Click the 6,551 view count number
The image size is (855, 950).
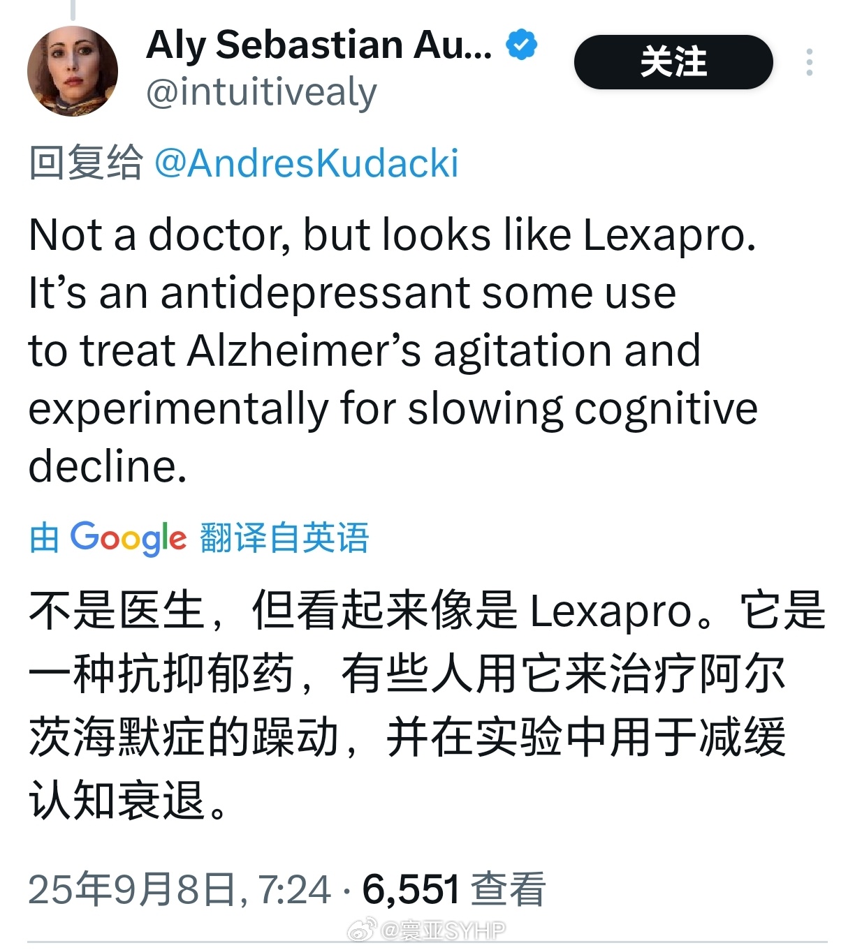tap(411, 889)
